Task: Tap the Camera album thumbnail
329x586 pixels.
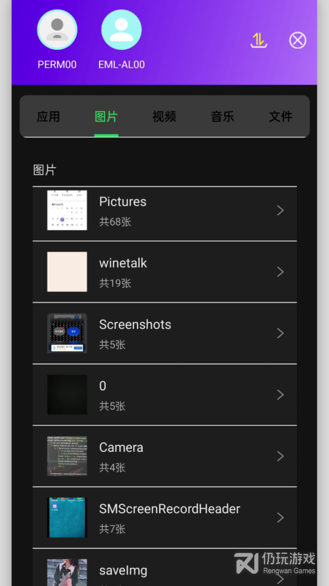Action: click(x=67, y=456)
